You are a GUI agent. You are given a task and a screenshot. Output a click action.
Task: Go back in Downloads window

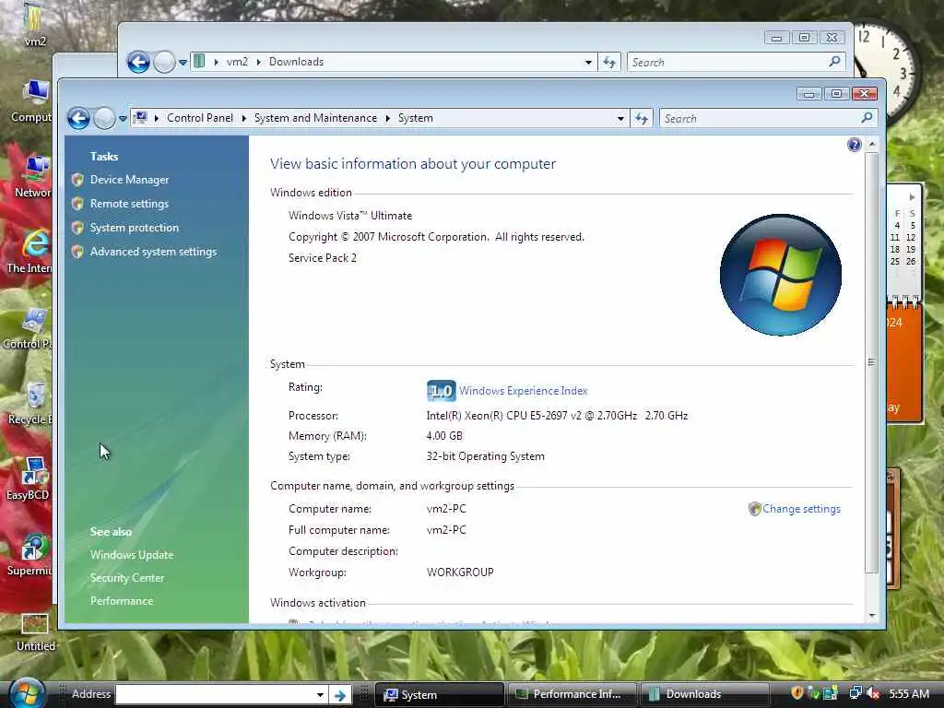click(138, 62)
